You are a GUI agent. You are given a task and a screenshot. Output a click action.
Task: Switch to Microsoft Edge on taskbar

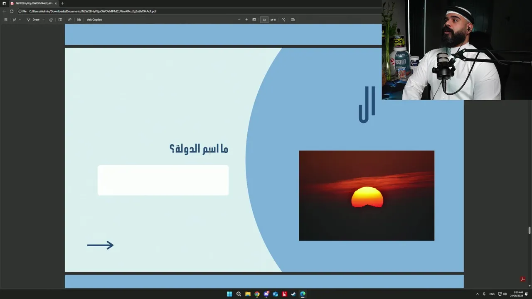point(303,294)
